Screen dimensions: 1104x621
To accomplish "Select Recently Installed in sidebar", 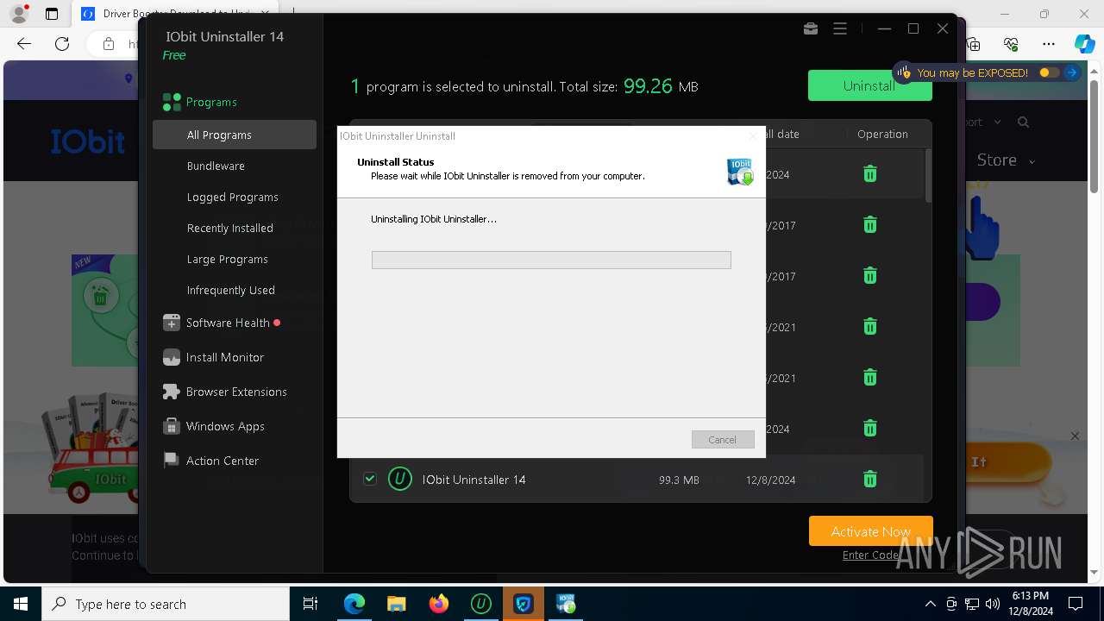I will [230, 228].
